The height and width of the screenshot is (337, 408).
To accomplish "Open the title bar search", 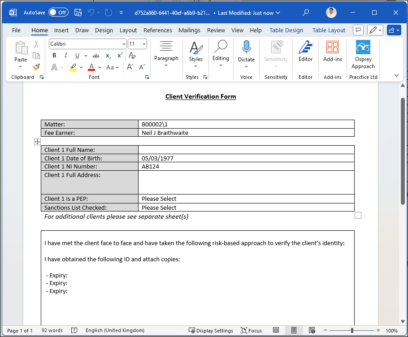I will tap(306, 13).
